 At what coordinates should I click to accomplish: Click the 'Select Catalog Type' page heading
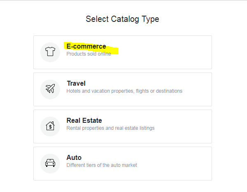(122, 19)
